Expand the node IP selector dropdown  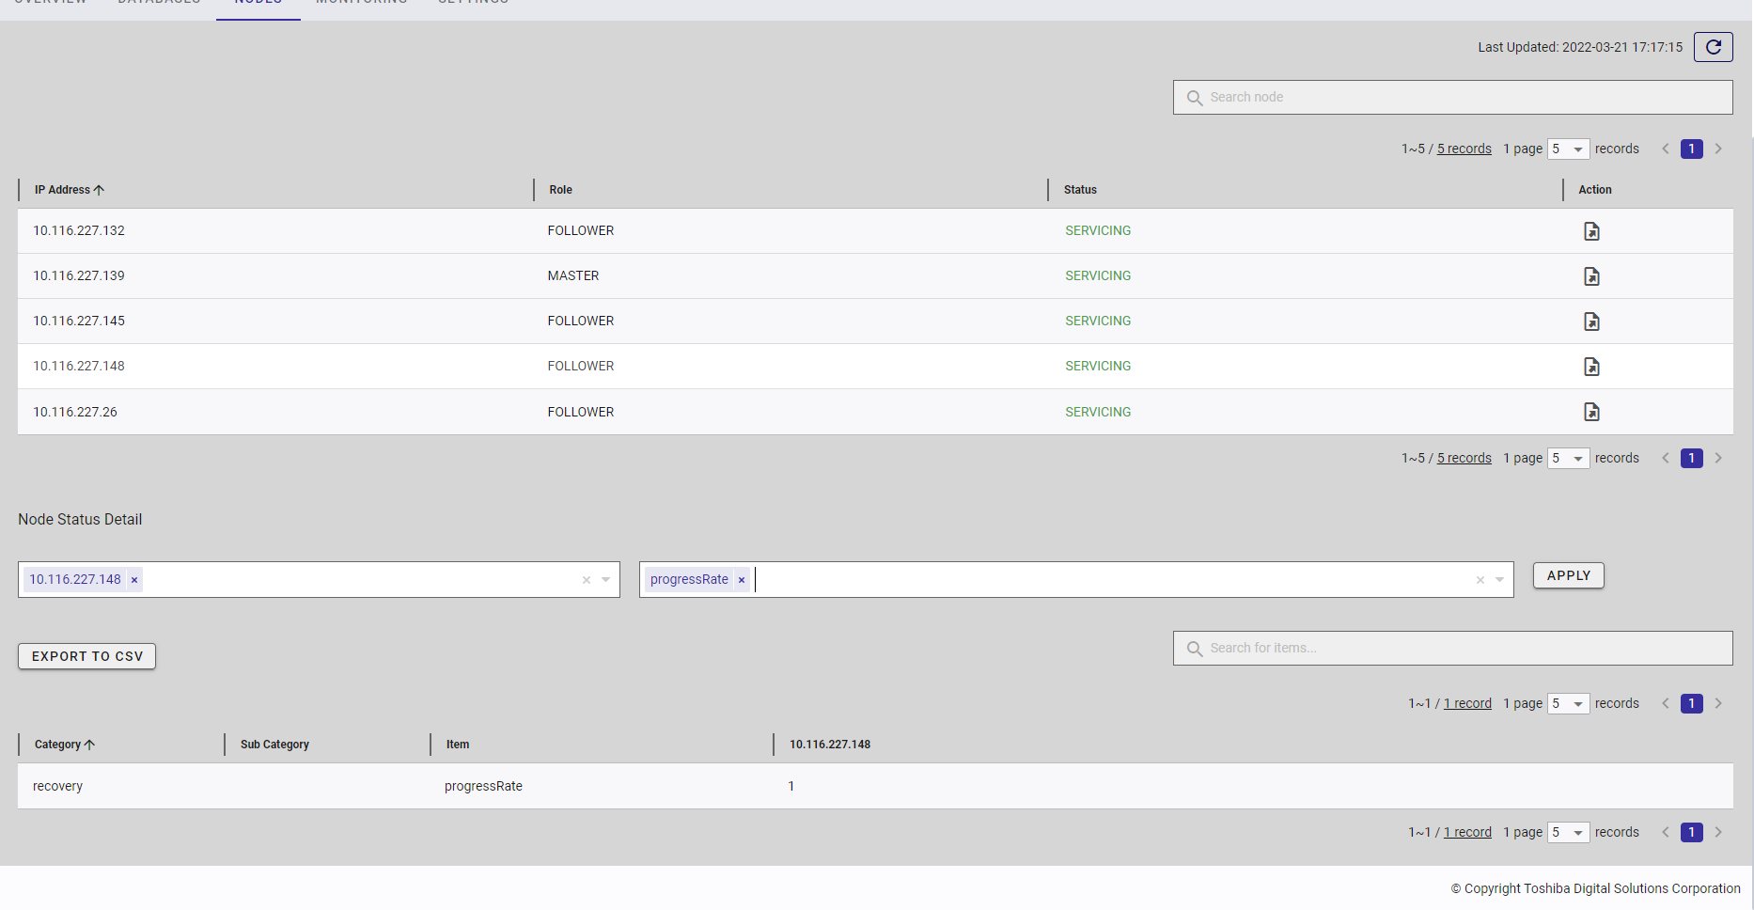click(606, 580)
